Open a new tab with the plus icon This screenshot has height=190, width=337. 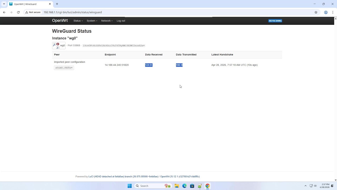pos(57,4)
